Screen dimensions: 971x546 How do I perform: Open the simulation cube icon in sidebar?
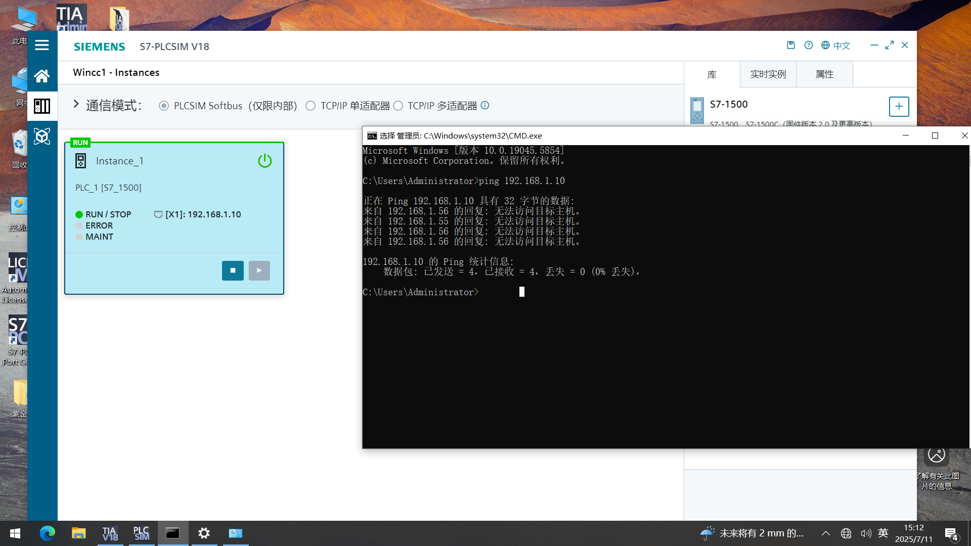point(42,136)
